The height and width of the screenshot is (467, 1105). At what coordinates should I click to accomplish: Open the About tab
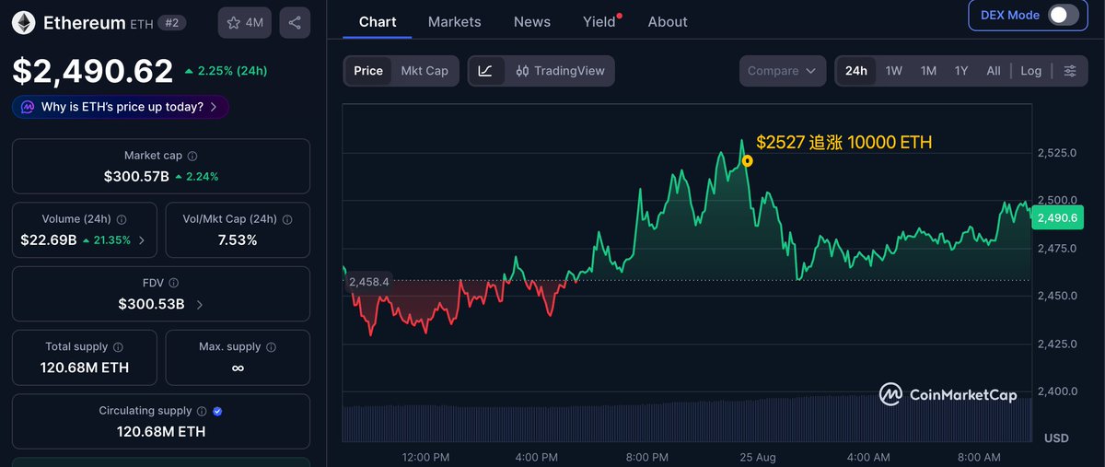668,21
